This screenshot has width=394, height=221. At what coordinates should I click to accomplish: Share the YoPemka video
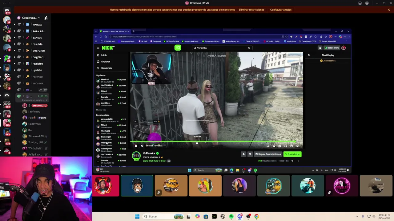pos(292,161)
